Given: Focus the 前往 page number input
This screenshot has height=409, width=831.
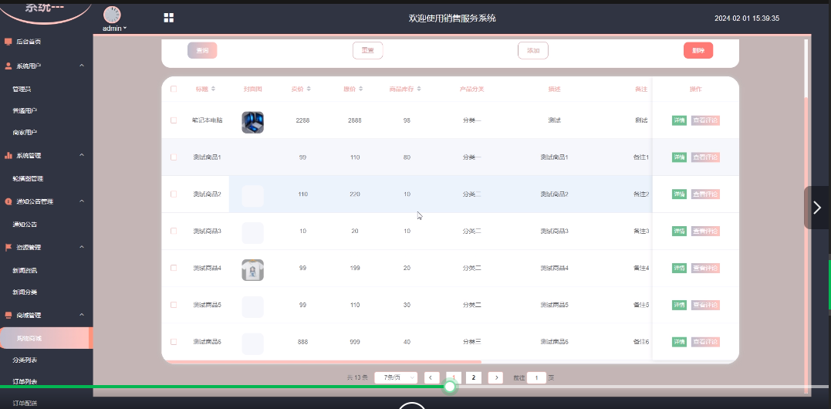Looking at the screenshot, I should click(x=536, y=377).
